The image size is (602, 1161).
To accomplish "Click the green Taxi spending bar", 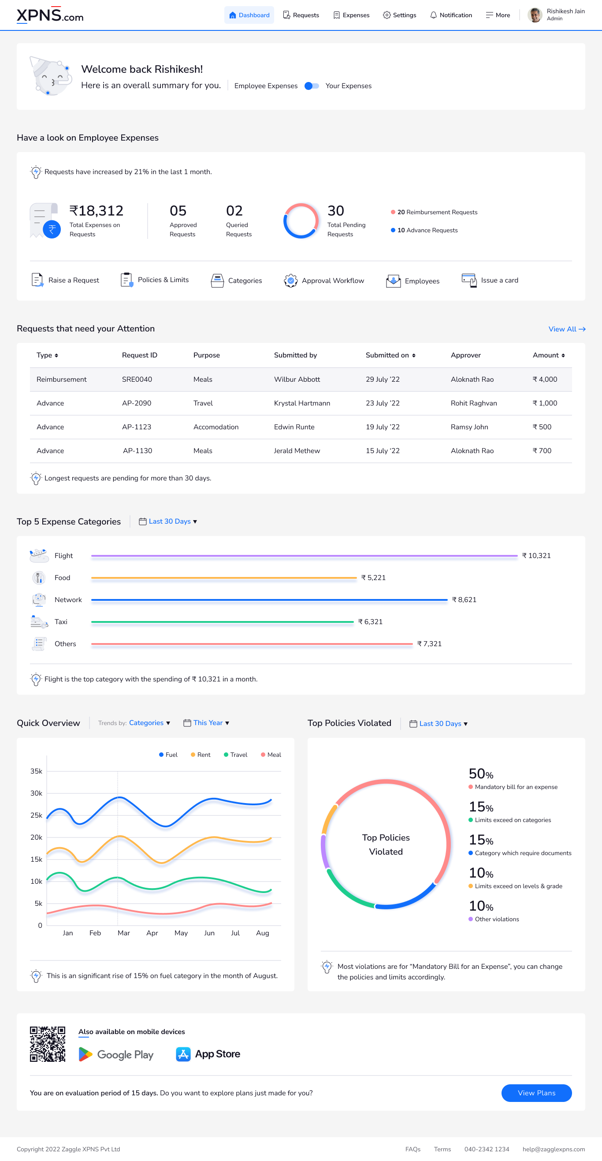I will (x=222, y=622).
